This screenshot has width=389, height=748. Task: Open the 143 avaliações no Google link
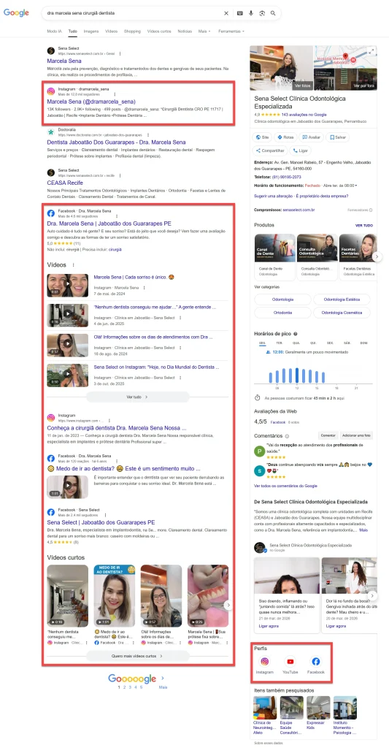[x=304, y=115]
